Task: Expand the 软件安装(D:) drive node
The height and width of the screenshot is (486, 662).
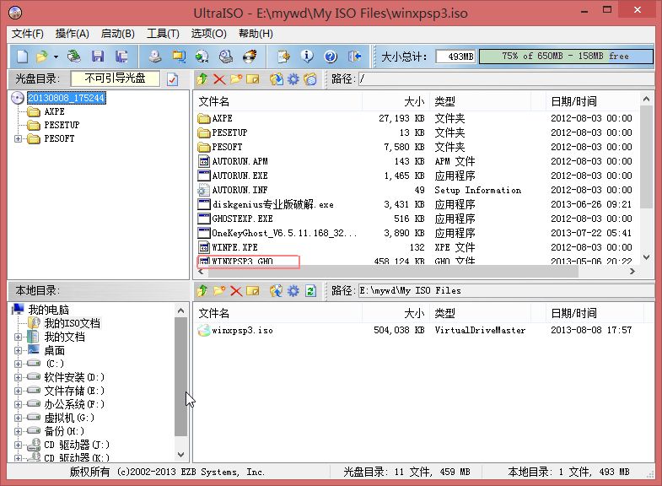Action: [x=18, y=377]
